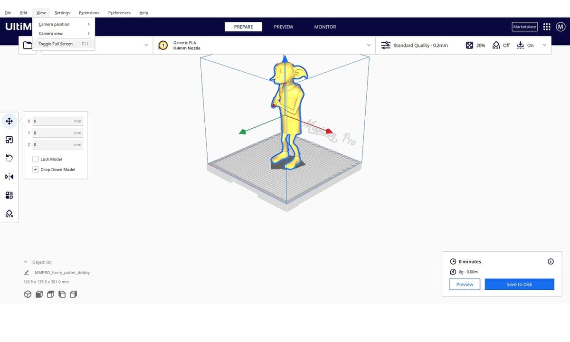570x342 pixels.
Task: Click the extruder 1 nozzle icon
Action: tap(163, 45)
